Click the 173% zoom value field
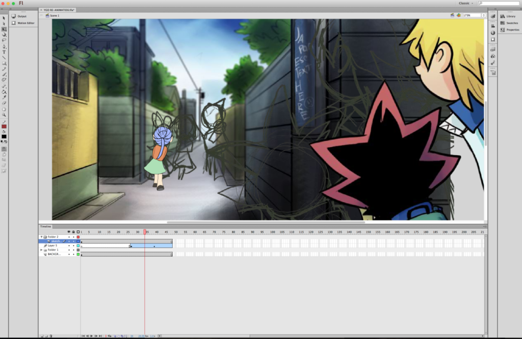Viewport: 522px width, 339px height. click(472, 15)
